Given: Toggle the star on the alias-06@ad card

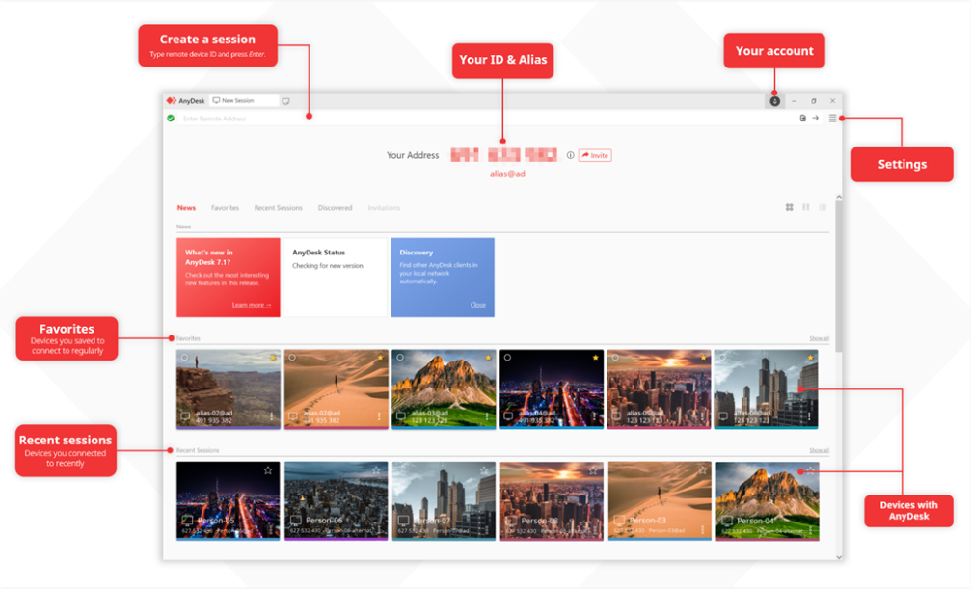Looking at the screenshot, I should [810, 358].
